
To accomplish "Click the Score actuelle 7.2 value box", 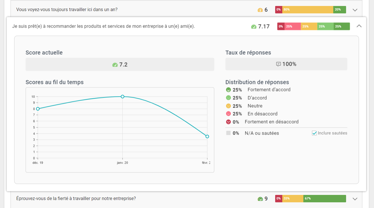I will (120, 65).
